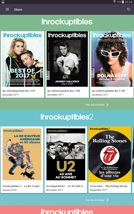134x214 pixels.
Task: Expand archives chevron in green Inrockuptibles section
Action: 108,105
